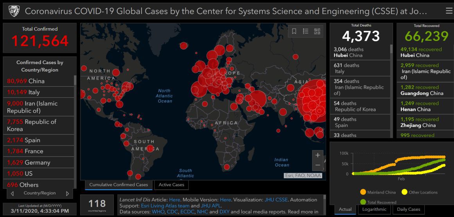
Task: Switch to the Active Cases tab
Action: [x=171, y=185]
